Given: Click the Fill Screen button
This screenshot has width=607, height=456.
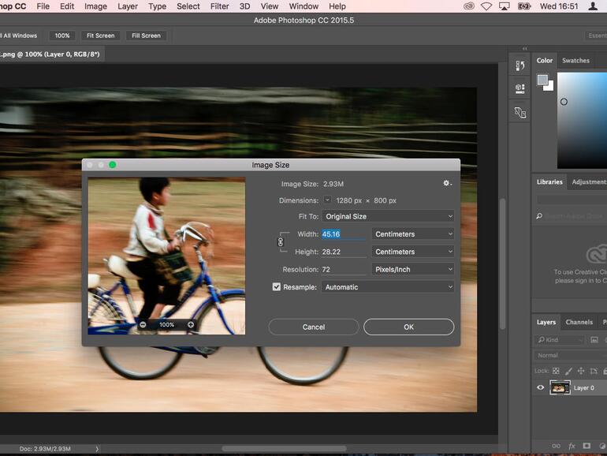Looking at the screenshot, I should (146, 36).
